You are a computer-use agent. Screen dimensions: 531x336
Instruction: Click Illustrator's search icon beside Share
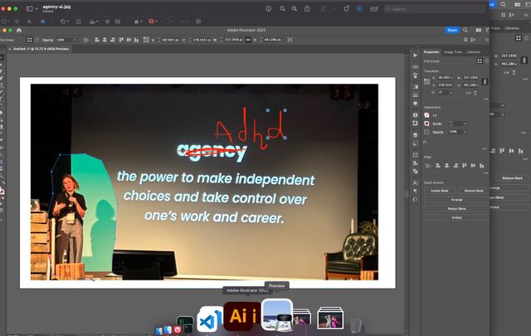tap(465, 30)
